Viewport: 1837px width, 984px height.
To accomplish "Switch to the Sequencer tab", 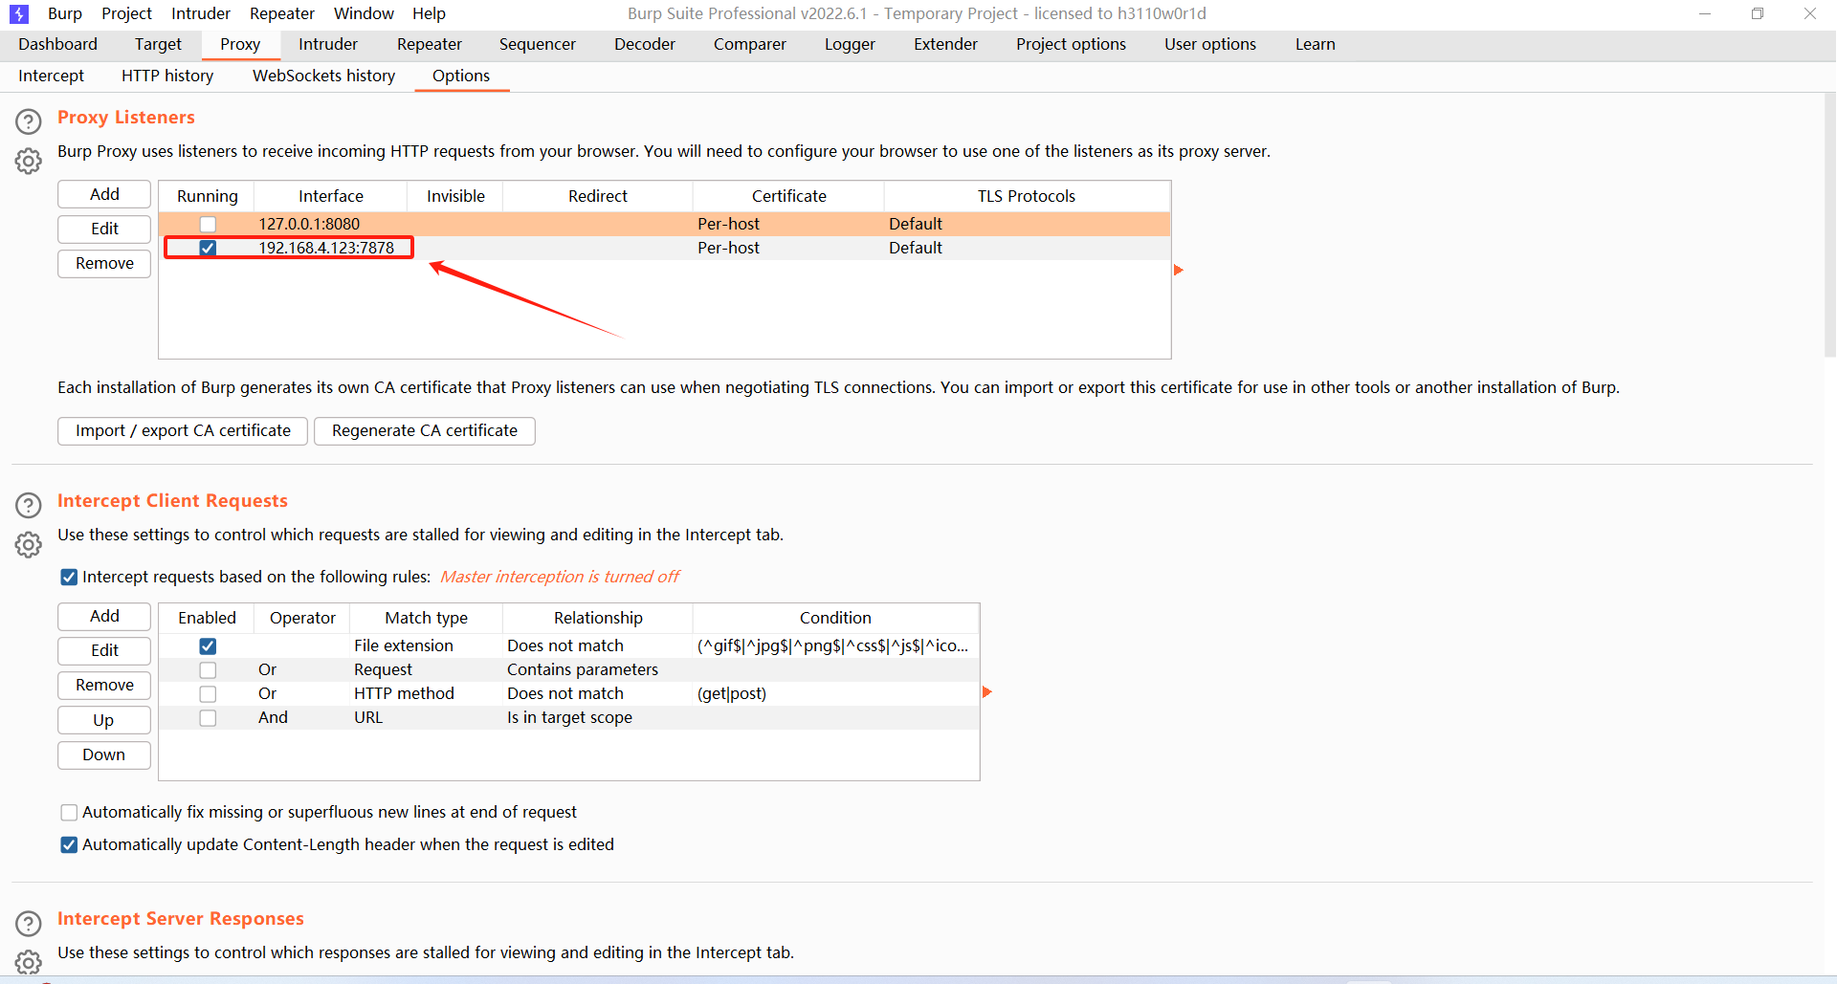I will (x=538, y=44).
